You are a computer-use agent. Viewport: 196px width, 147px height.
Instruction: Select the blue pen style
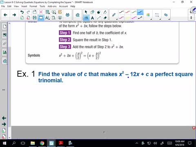click(140, 12)
